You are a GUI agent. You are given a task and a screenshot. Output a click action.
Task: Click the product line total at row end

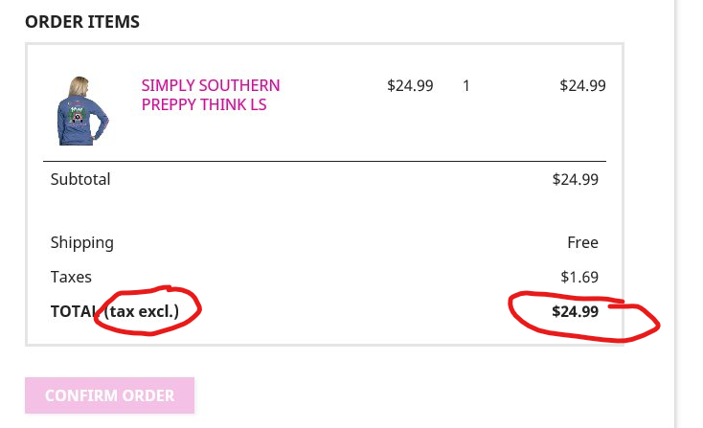[582, 85]
